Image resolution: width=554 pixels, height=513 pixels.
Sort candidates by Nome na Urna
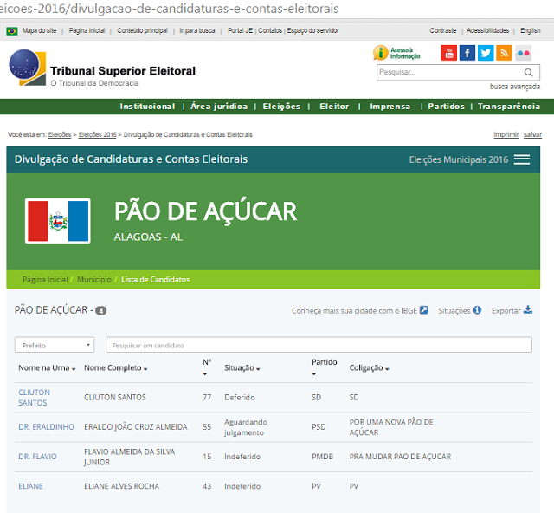47,368
